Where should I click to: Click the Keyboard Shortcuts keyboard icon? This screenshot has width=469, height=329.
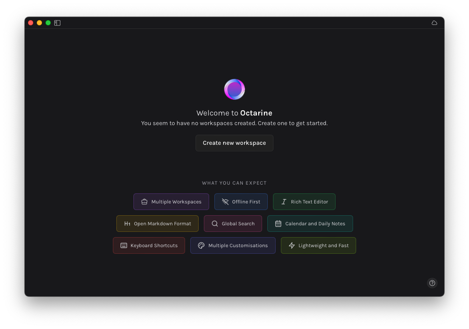pyautogui.click(x=123, y=245)
